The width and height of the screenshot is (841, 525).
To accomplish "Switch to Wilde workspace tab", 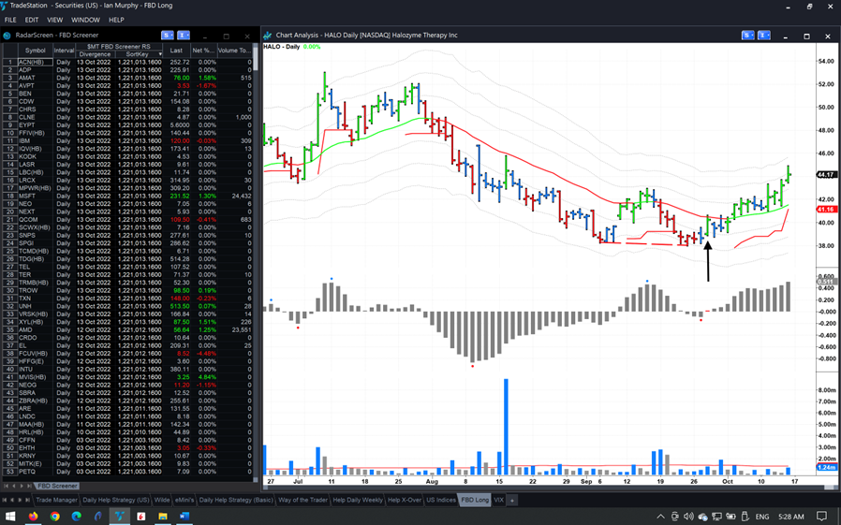I will pos(162,500).
